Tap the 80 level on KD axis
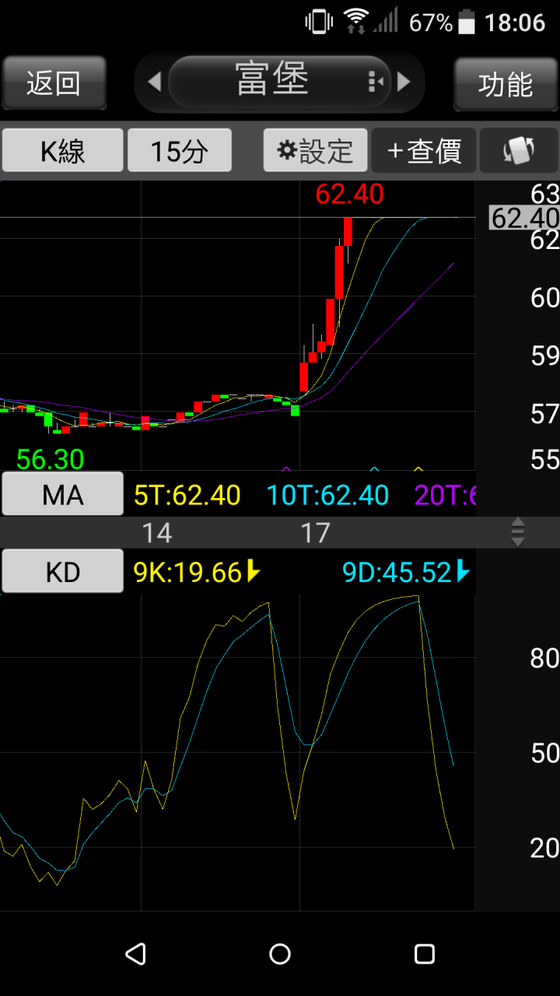This screenshot has height=996, width=560. pos(544,658)
